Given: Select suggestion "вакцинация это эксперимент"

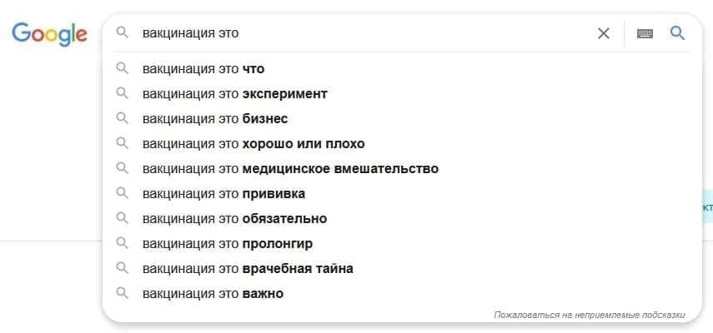Looking at the screenshot, I should click(x=234, y=94).
